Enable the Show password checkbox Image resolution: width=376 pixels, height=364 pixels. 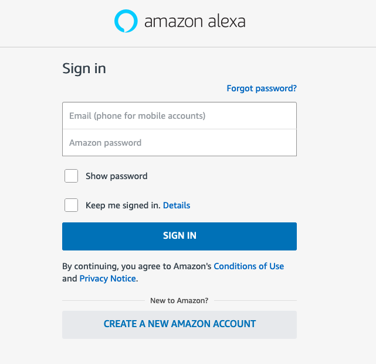[x=71, y=176]
